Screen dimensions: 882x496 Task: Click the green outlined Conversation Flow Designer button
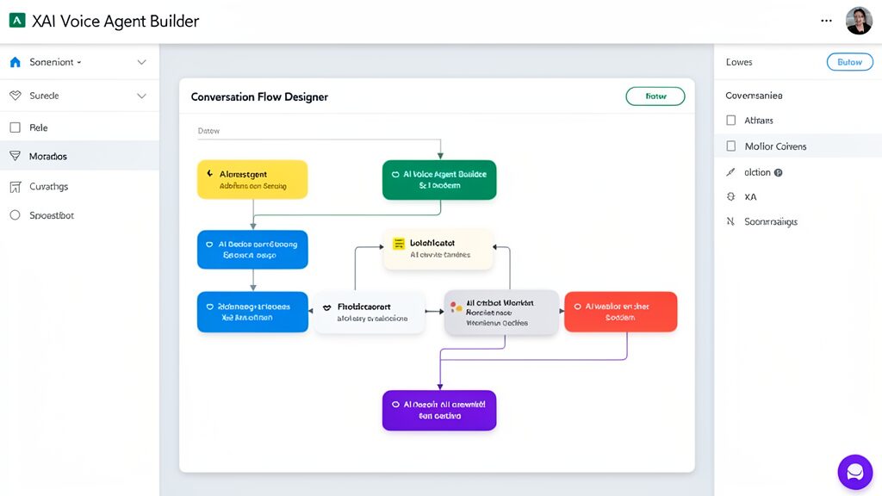point(655,96)
